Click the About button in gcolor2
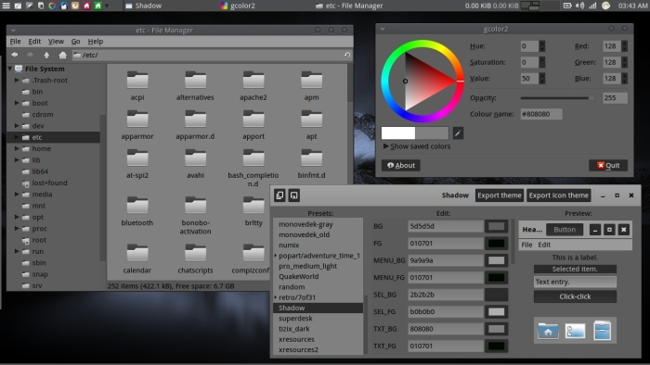The image size is (650, 365). (401, 165)
